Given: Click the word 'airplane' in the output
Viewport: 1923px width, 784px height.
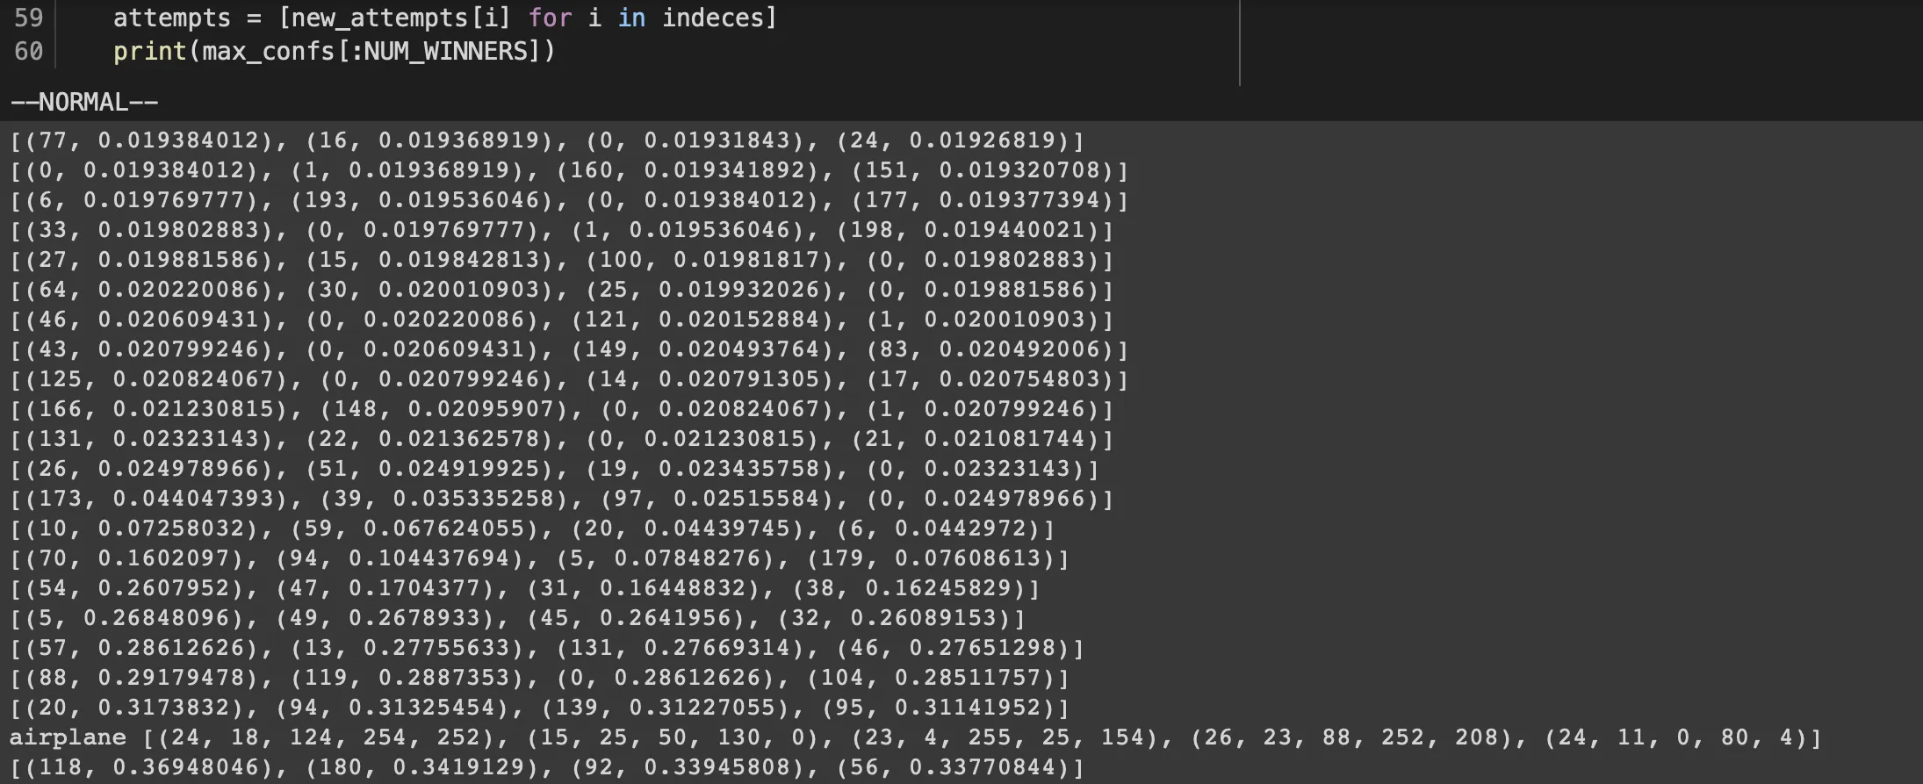Looking at the screenshot, I should click(68, 737).
